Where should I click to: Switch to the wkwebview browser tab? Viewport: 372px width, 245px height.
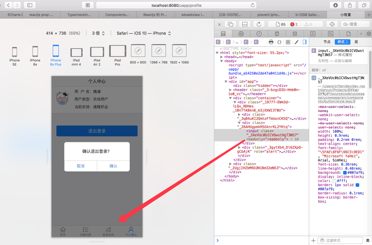click(193, 15)
